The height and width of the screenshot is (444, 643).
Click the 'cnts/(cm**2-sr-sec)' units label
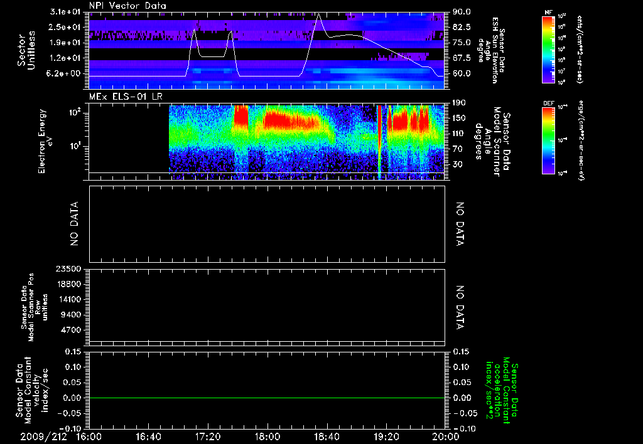[x=580, y=49]
